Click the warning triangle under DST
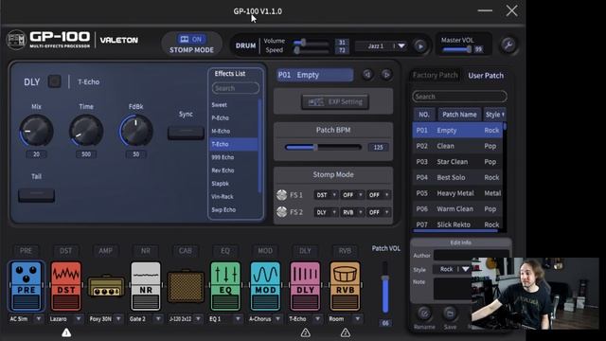Image resolution: width=606 pixels, height=341 pixels. 66,332
